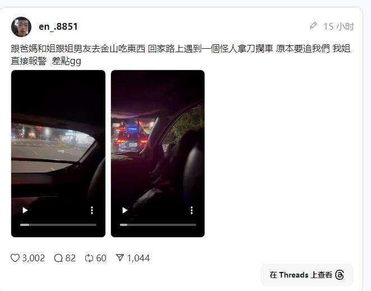The height and width of the screenshot is (291, 371).
Task: Click the post text about 金山
Action: [x=180, y=55]
